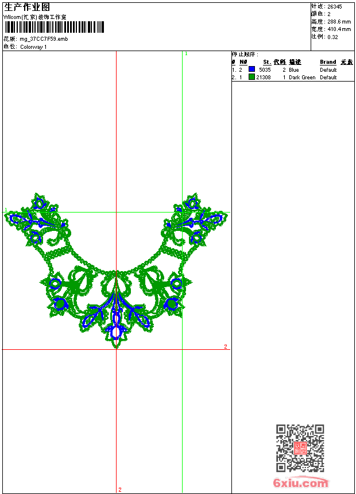The height and width of the screenshot is (494, 356).
Task: Click the dark green swatch for thread 21308
Action: coord(251,77)
